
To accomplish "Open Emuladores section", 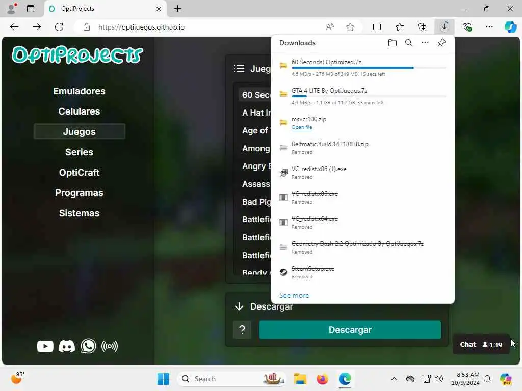I will (79, 91).
